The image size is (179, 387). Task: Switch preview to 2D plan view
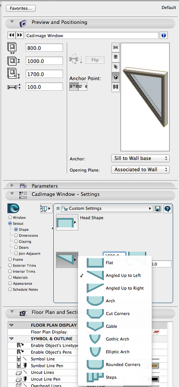[x=116, y=47]
